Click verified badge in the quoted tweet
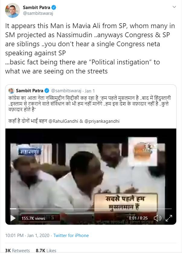The width and height of the screenshot is (182, 254). tap(47, 91)
